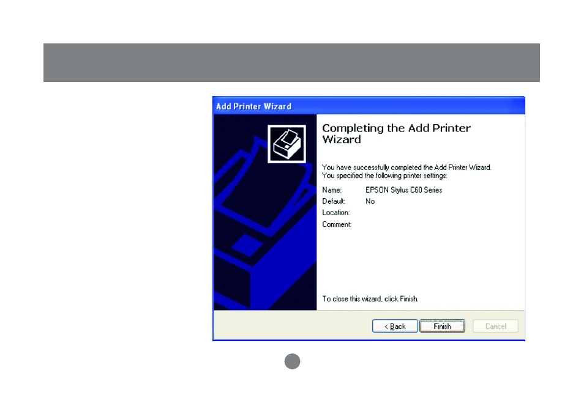The image size is (584, 406).
Task: Click the 'Add Printer Wizard' title bar
Action: (369, 106)
